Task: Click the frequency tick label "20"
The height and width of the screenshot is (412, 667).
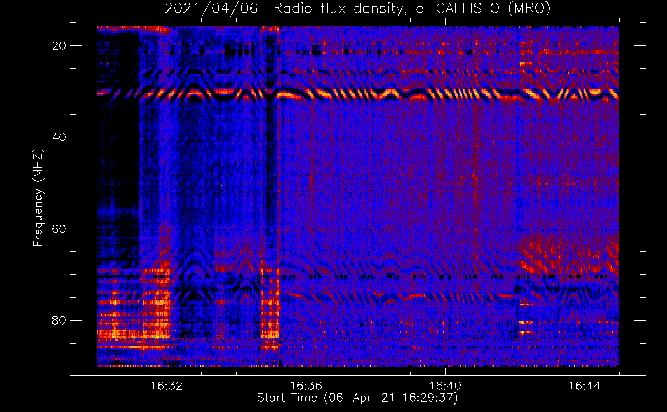Action: coord(59,46)
